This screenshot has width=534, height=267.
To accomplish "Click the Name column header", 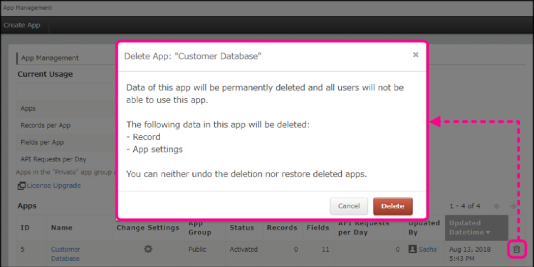I will pos(62,228).
